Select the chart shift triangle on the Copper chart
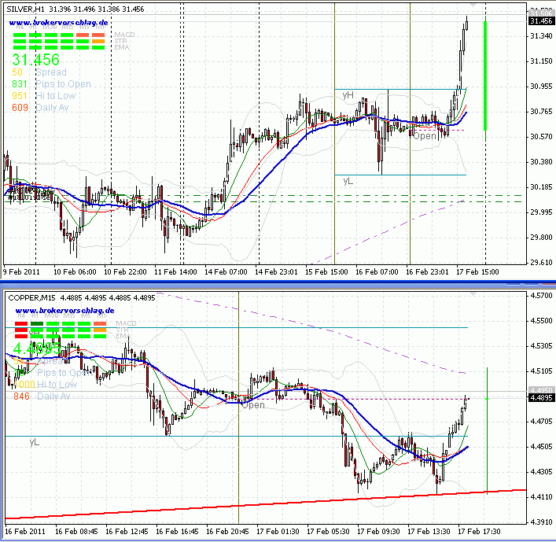 [x=473, y=294]
